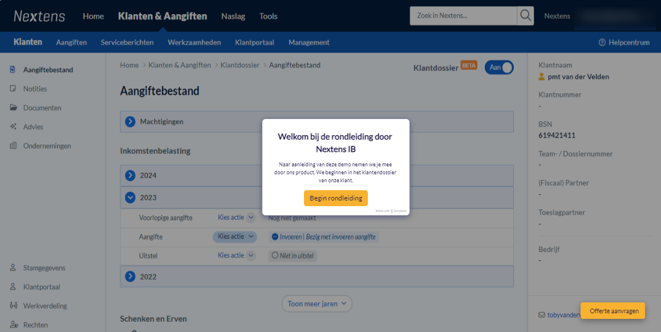Click the Nextens logo
The image size is (661, 332).
[39, 16]
